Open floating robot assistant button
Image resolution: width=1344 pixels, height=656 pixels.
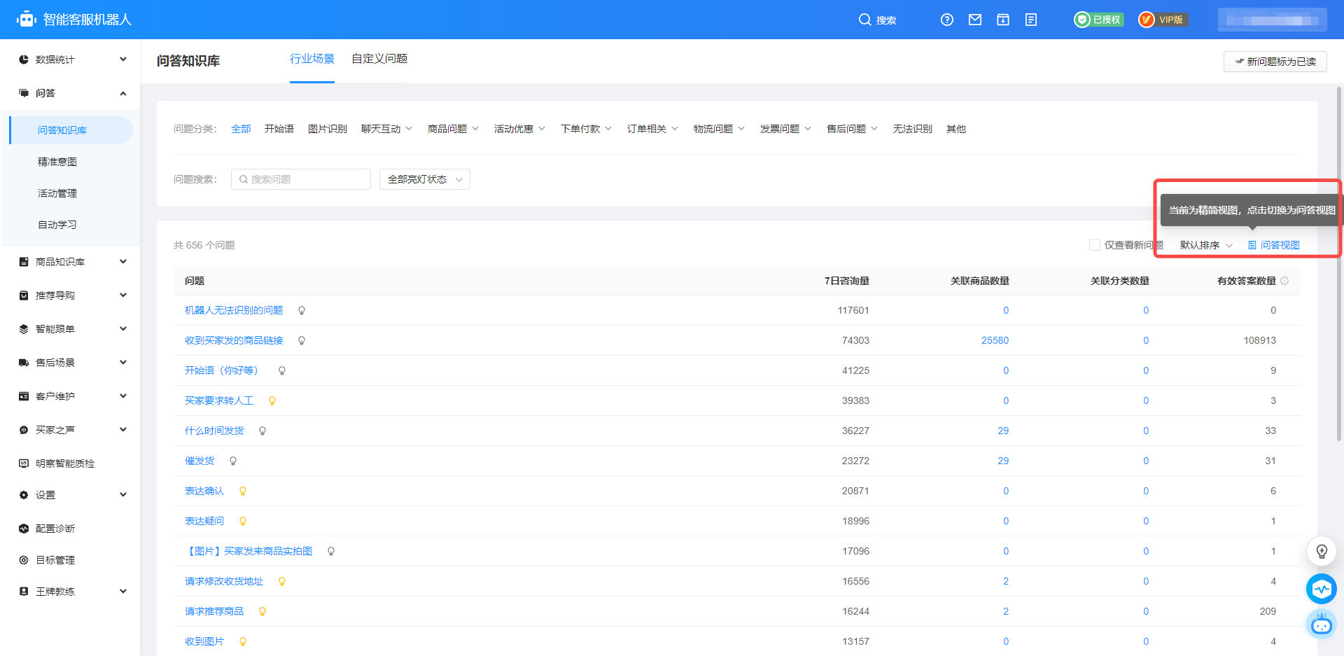pos(1322,624)
